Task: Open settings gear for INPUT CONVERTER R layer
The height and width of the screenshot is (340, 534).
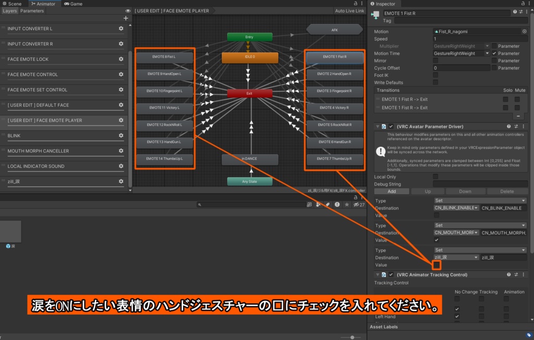Action: click(x=121, y=44)
